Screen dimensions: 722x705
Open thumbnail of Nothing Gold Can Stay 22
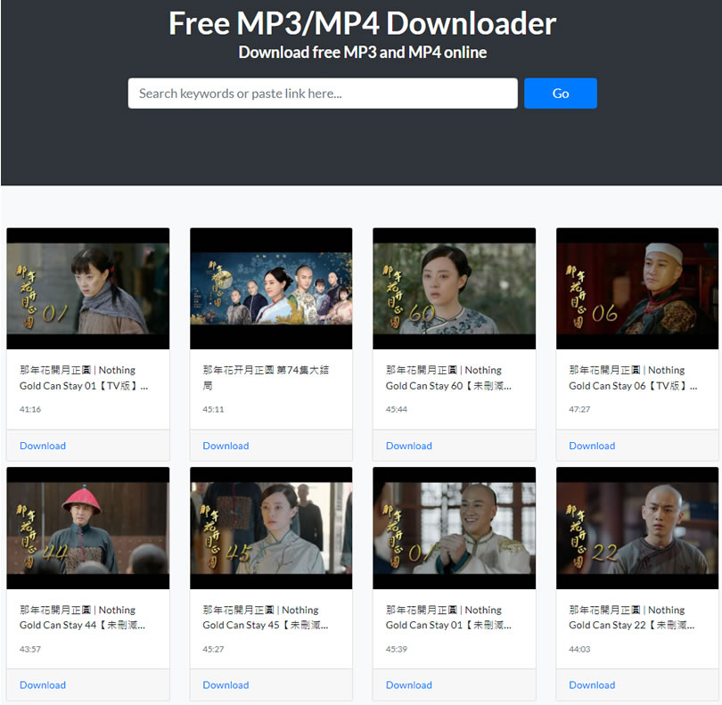coord(637,528)
